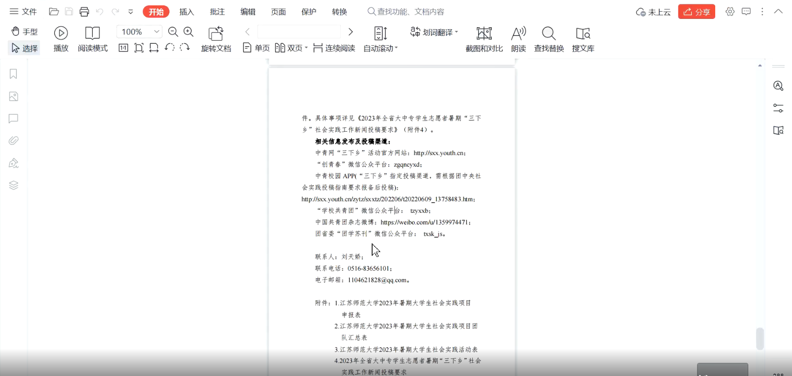Screen dimensions: 792x376
Task: Click the red Share (分享) button
Action: [696, 12]
